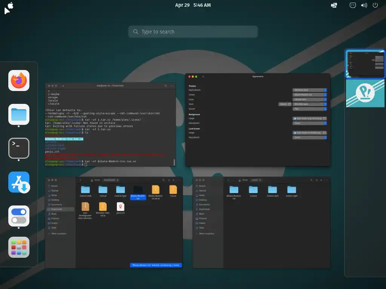
Task: Click back arrow in four-folder Files window
Action: click(228, 180)
